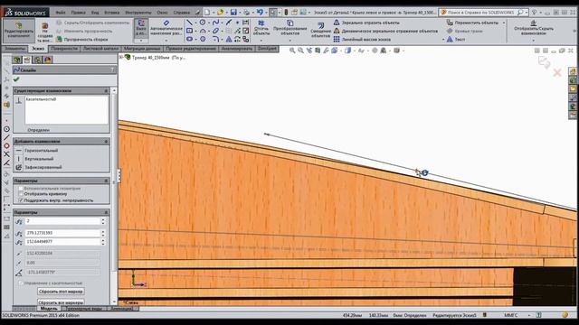Open the Вставка menu

pyautogui.click(x=111, y=12)
